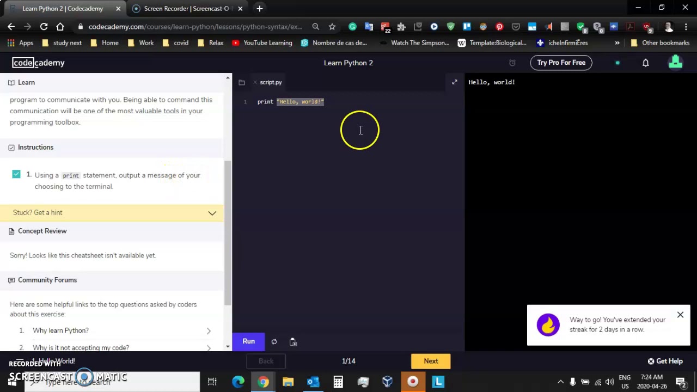Open the zoom magnifier icon in the address bar
Viewport: 697px width, 392px height.
click(315, 26)
